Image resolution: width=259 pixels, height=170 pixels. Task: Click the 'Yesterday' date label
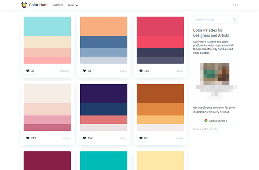click(65, 71)
